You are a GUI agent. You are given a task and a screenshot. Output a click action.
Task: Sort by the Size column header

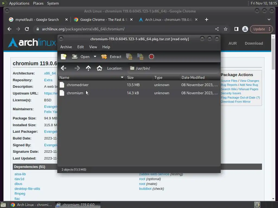[x=139, y=77]
